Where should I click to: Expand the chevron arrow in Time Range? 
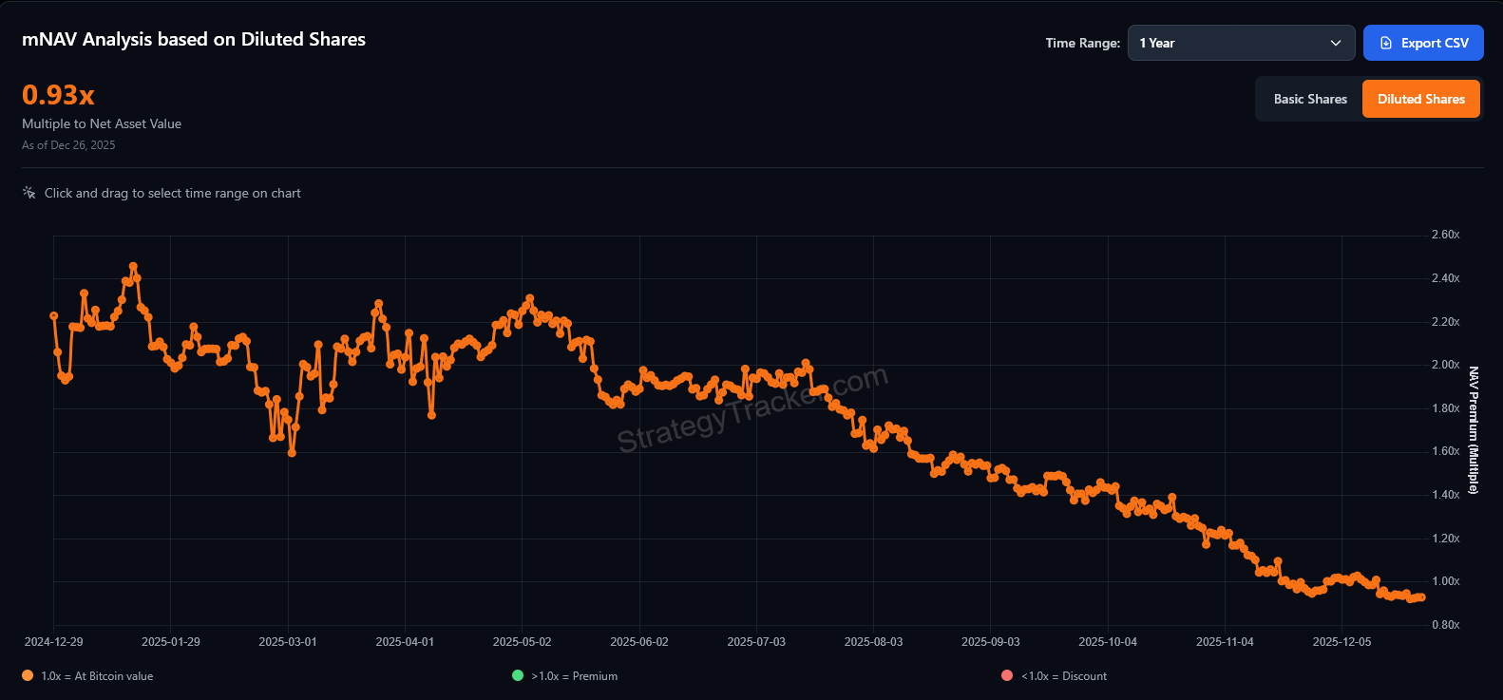[x=1335, y=43]
